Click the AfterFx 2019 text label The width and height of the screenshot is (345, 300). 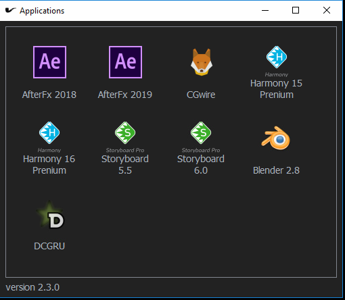click(125, 95)
